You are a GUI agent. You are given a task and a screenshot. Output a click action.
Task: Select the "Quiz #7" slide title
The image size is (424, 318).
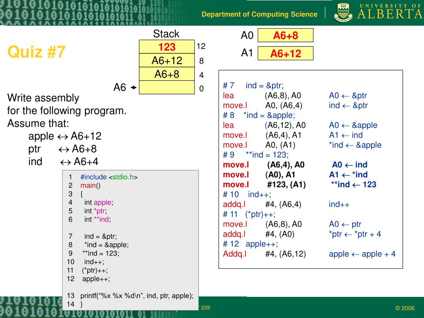(36, 51)
